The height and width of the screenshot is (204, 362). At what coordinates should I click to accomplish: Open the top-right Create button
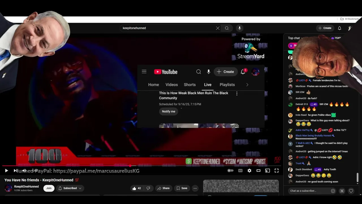325,28
